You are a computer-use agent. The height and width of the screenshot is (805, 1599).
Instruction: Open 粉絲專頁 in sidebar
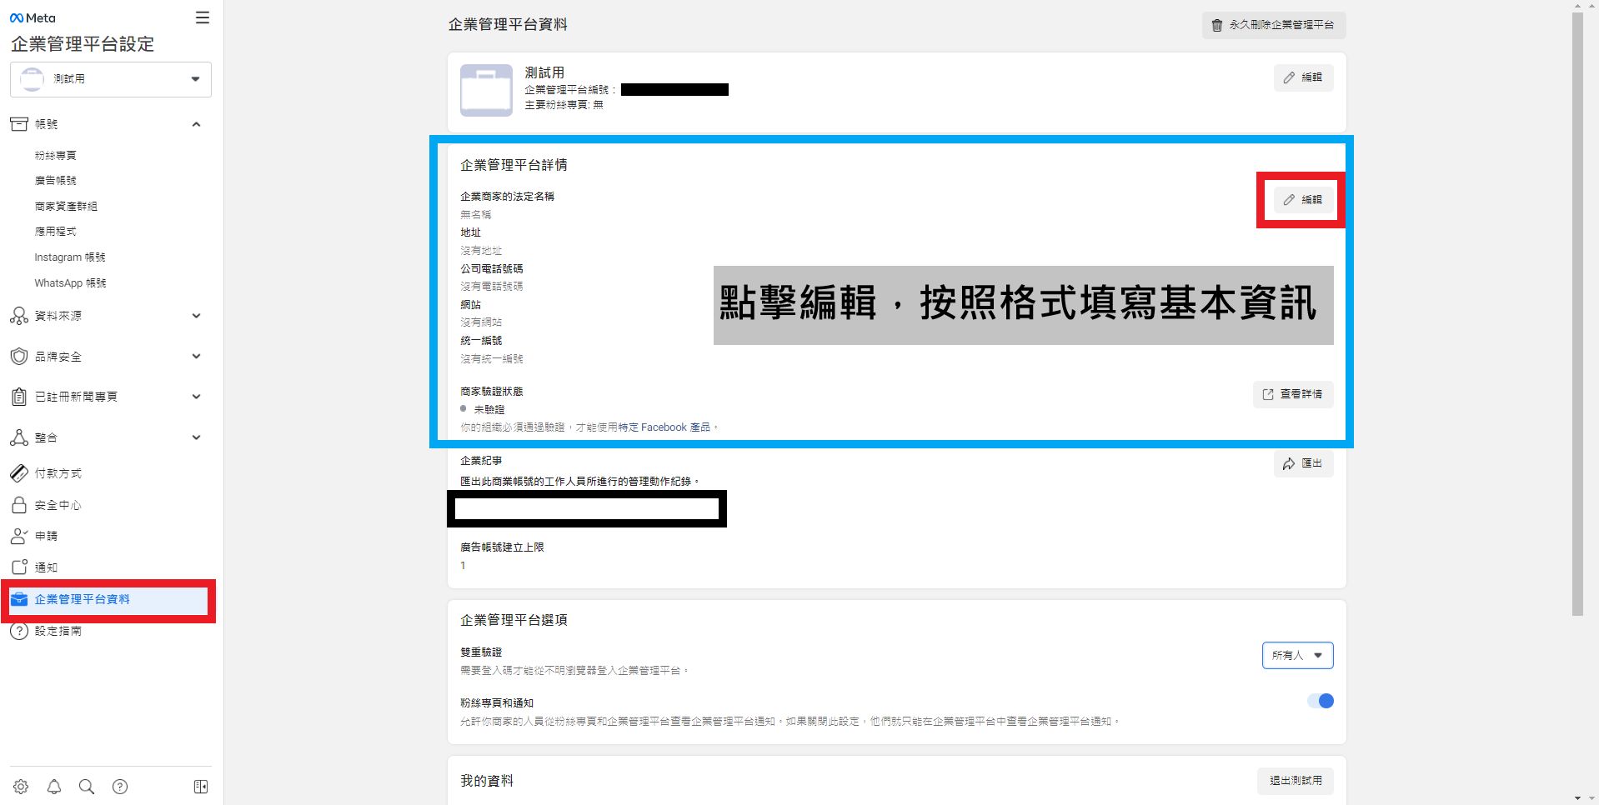(x=56, y=156)
